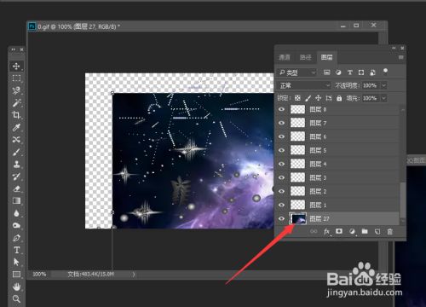Switch to the 路径 paths tab
Screen dimensions: 426x307
(306, 57)
